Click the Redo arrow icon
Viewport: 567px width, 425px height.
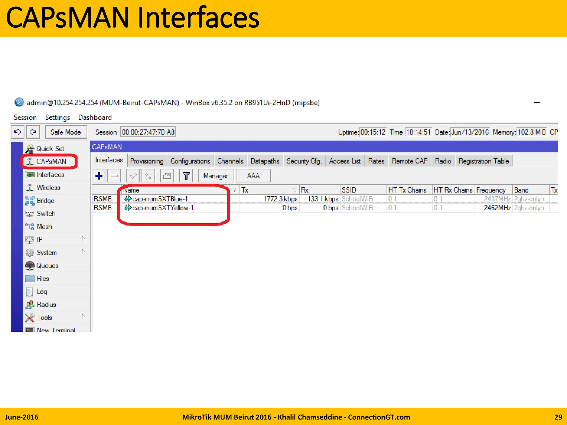click(x=33, y=132)
